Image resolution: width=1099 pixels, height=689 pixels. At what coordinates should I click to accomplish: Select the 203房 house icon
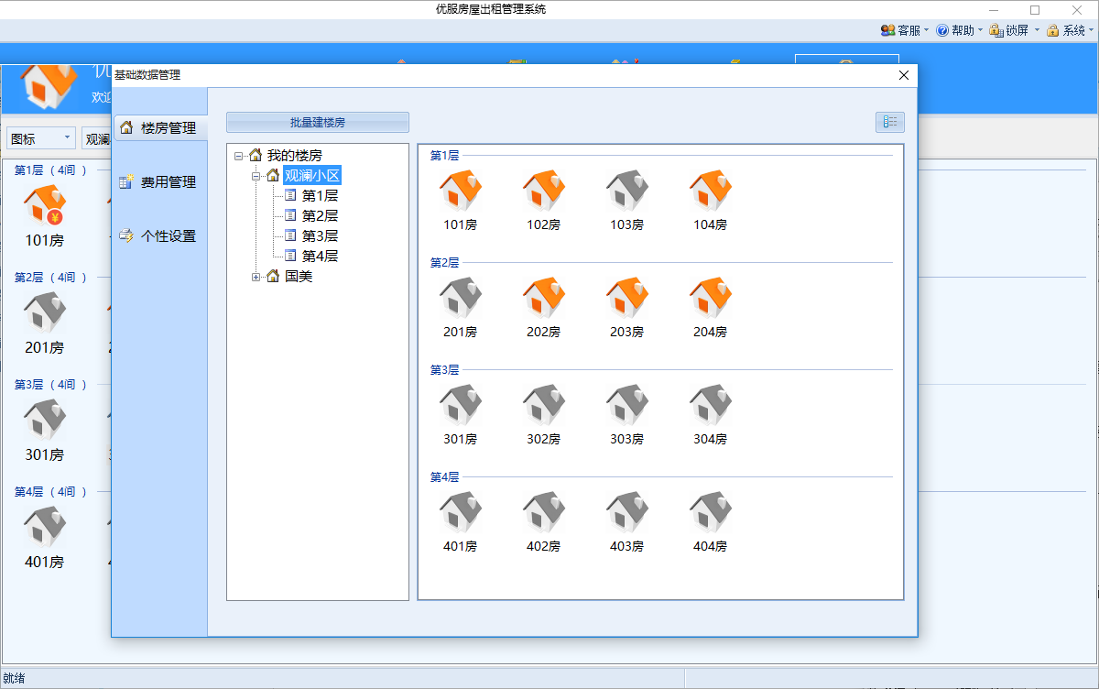coord(626,299)
